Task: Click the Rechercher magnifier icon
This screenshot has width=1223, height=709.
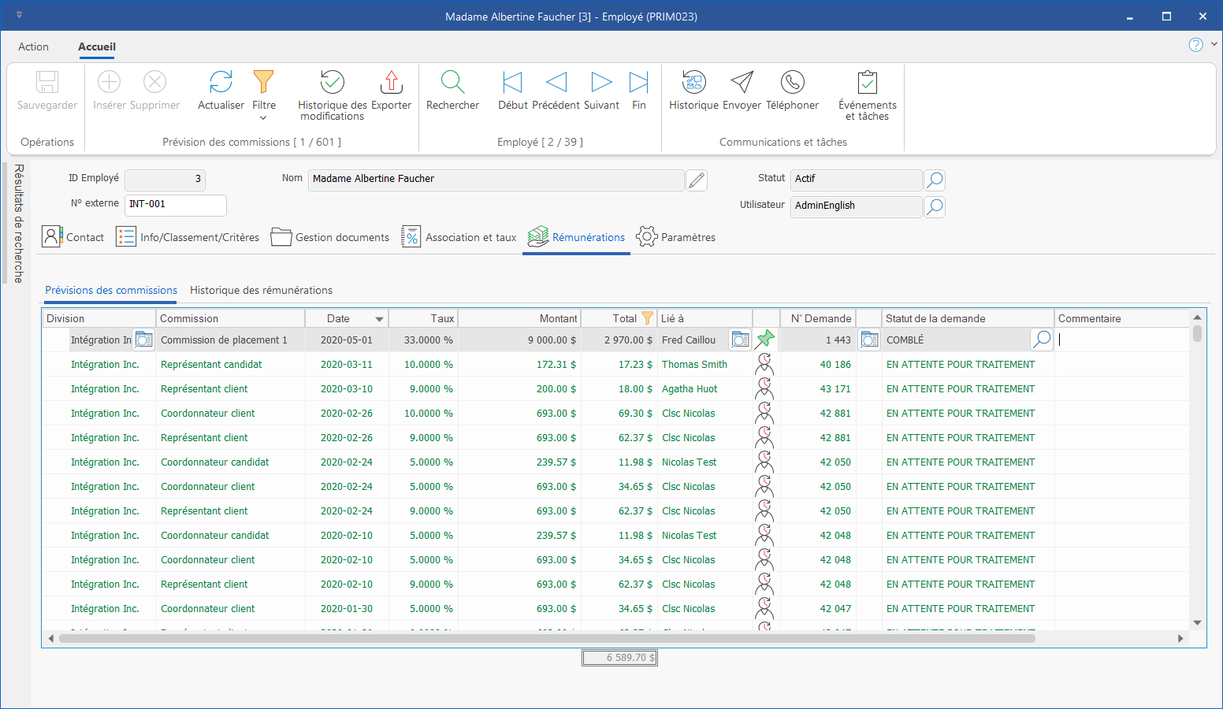Action: coord(452,83)
